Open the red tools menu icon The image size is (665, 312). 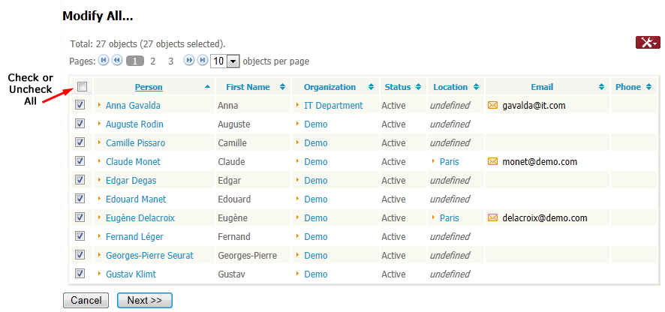pyautogui.click(x=647, y=43)
